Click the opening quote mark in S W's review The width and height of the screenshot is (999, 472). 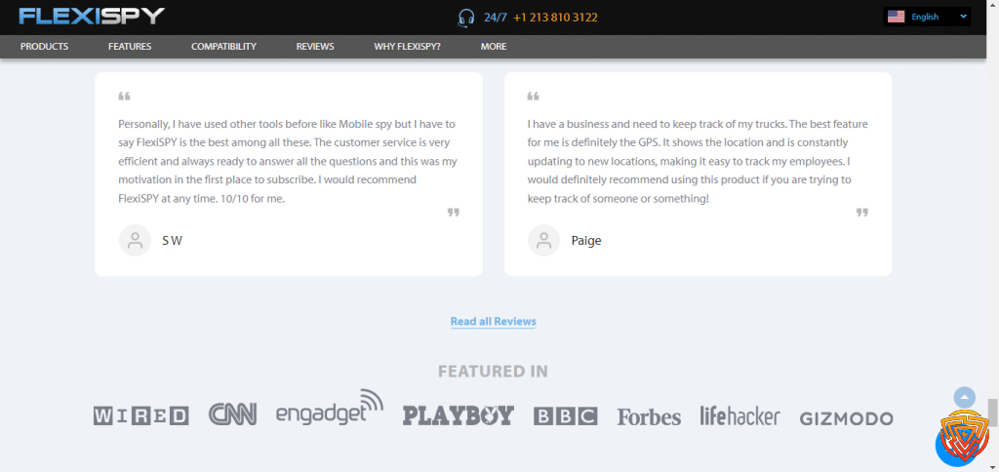[x=124, y=97]
